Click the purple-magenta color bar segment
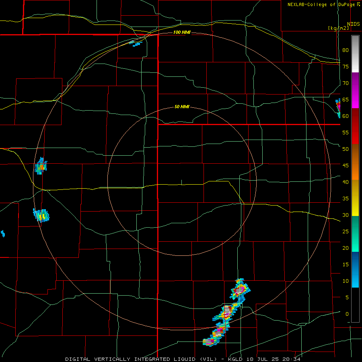Screen dimensions: 362x362 pos(355,90)
